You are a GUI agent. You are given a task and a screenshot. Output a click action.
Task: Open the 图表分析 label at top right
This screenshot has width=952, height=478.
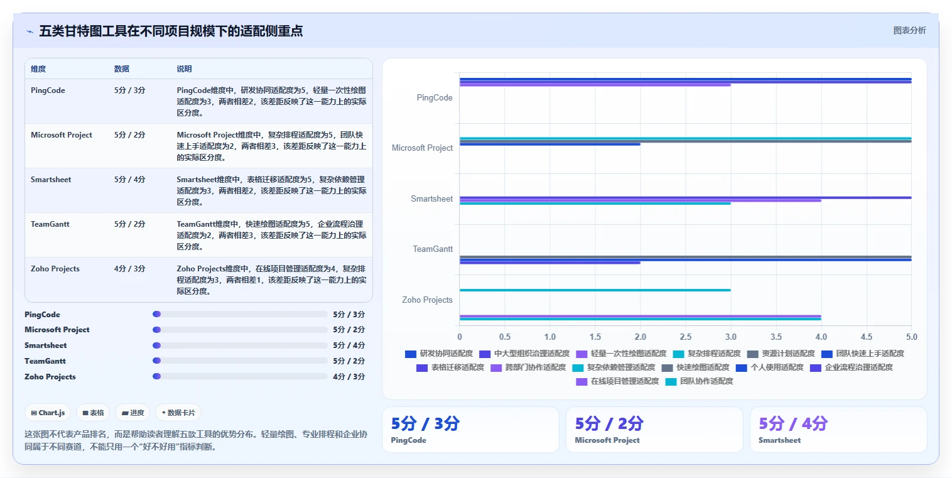click(909, 30)
